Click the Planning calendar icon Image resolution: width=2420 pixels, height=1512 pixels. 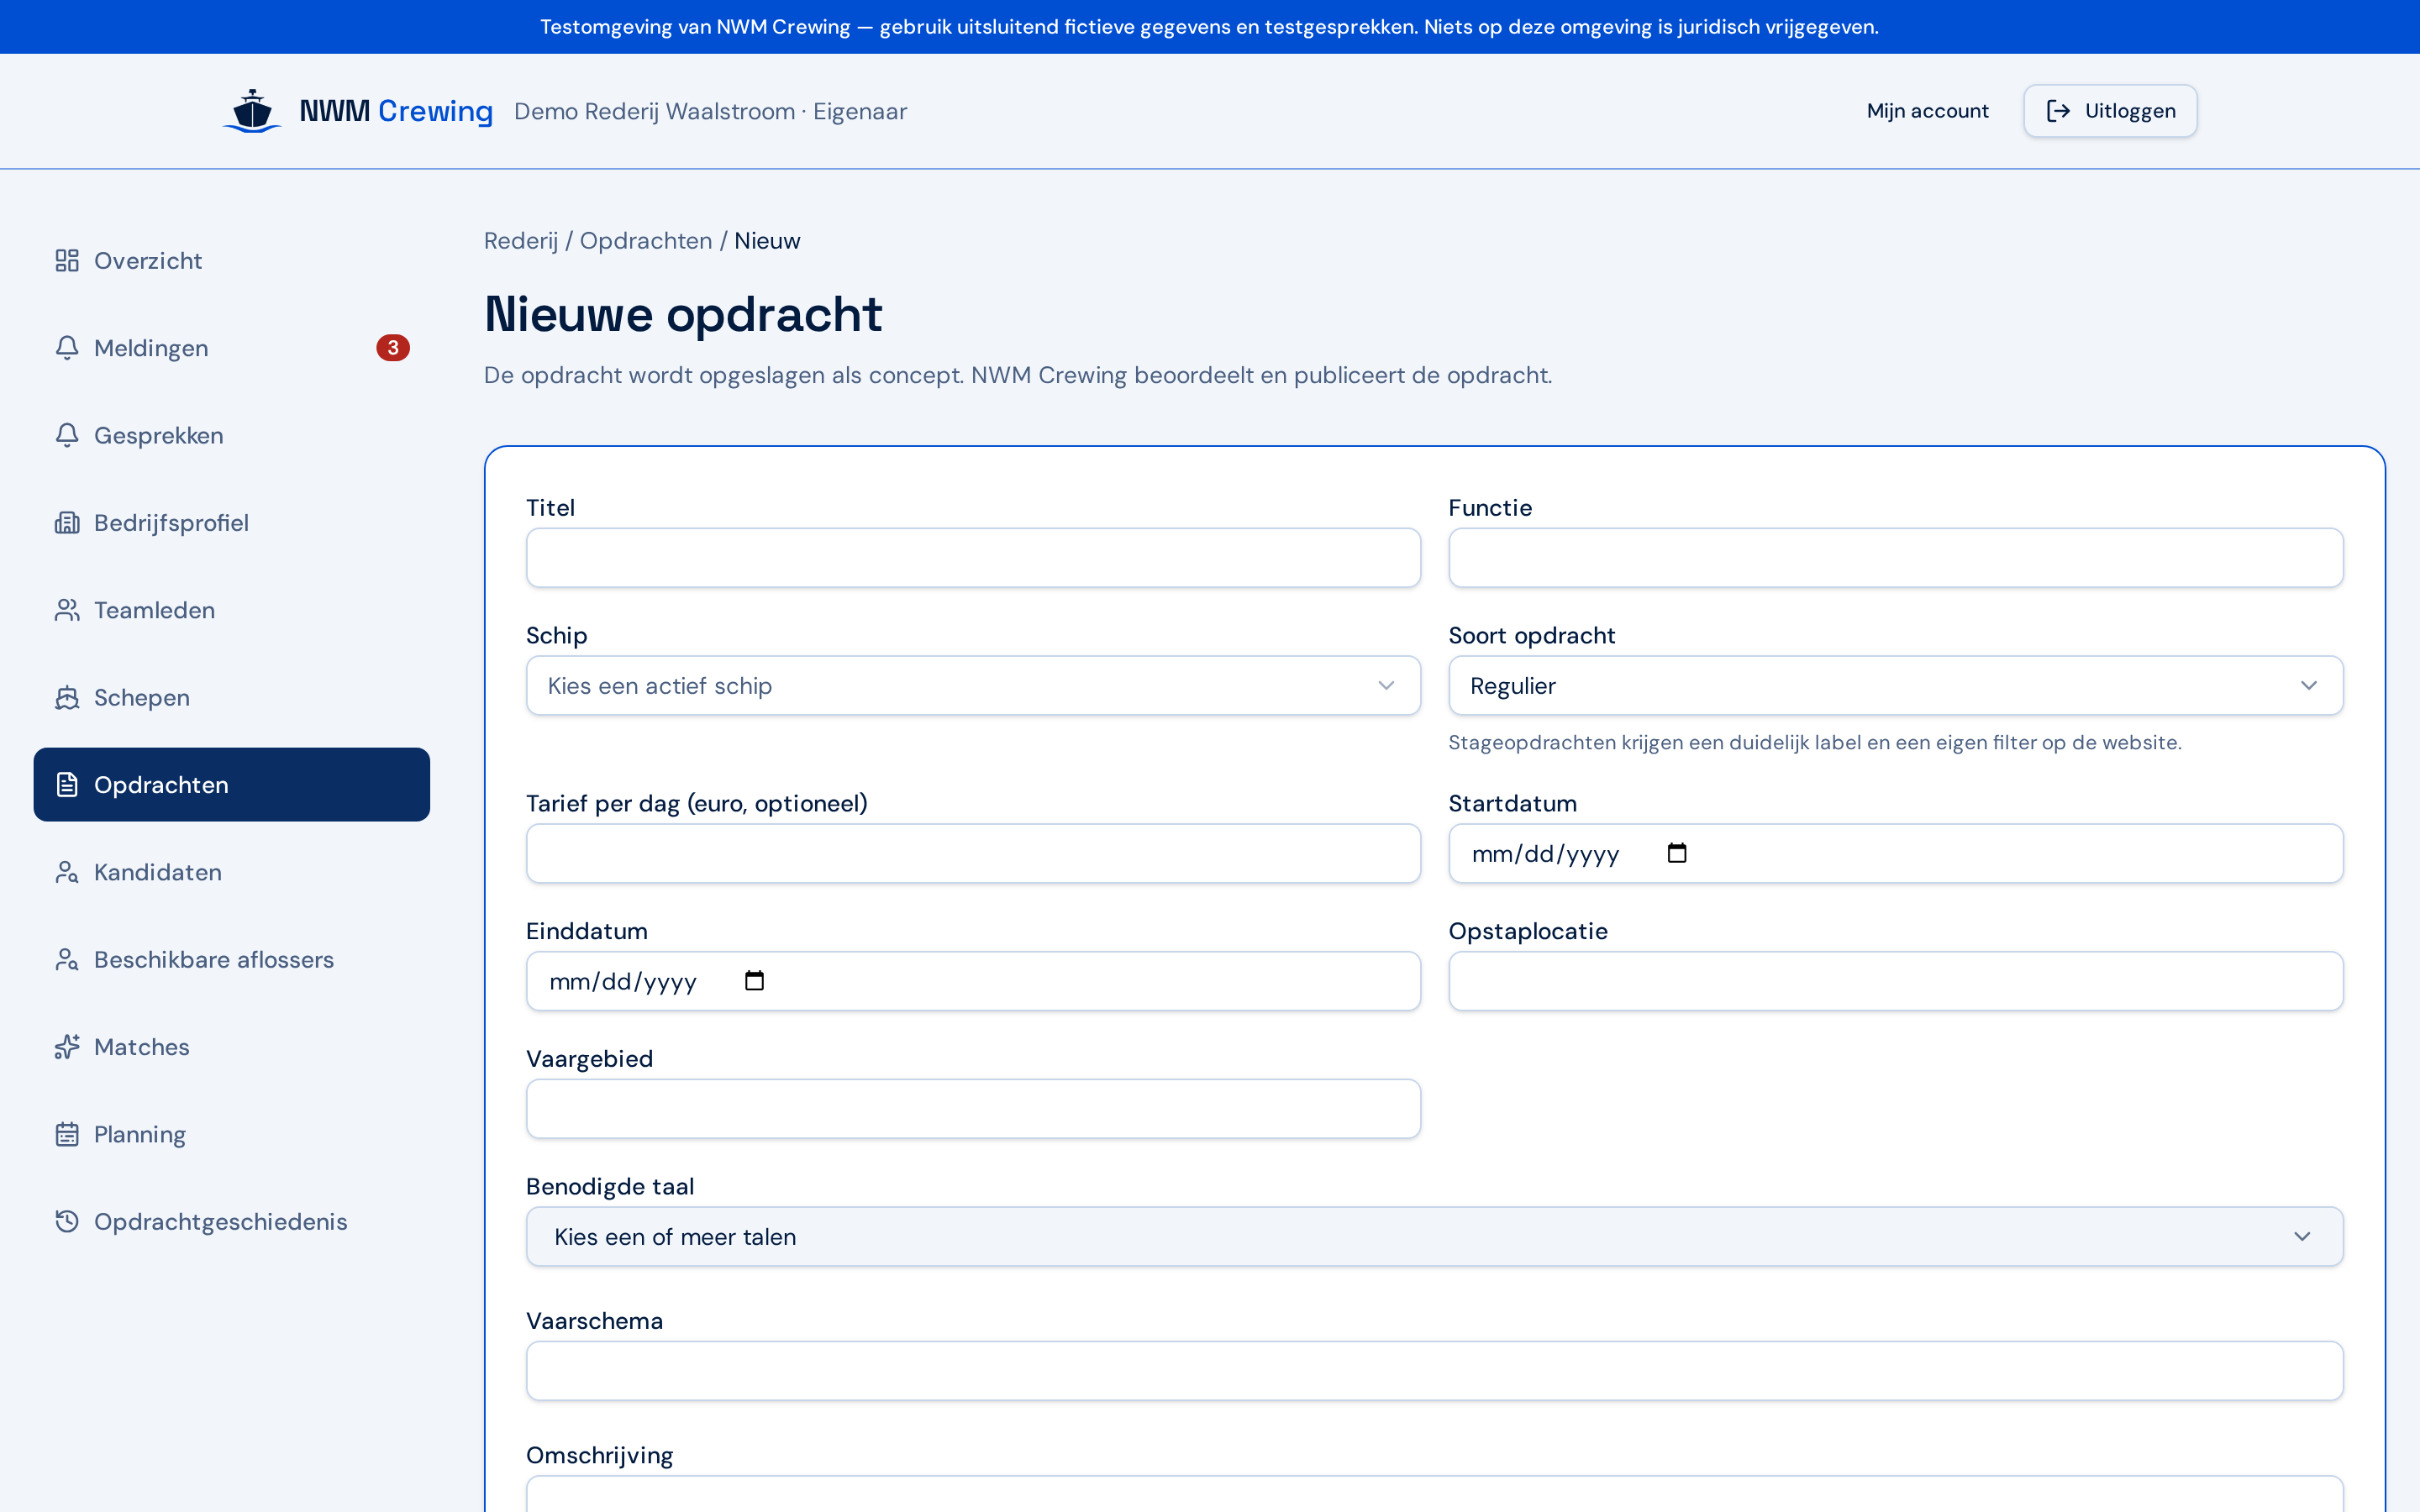coord(67,1134)
